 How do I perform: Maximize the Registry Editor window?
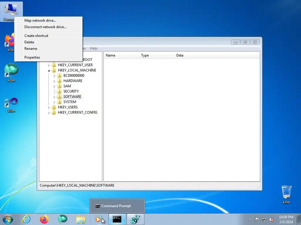point(245,42)
